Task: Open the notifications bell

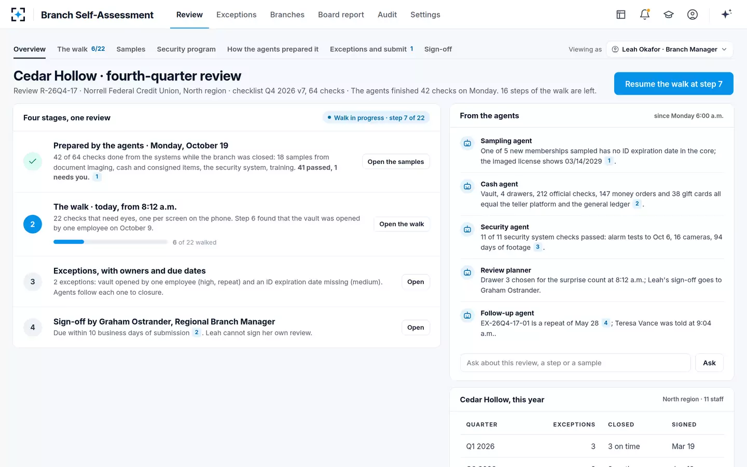Action: (x=645, y=15)
